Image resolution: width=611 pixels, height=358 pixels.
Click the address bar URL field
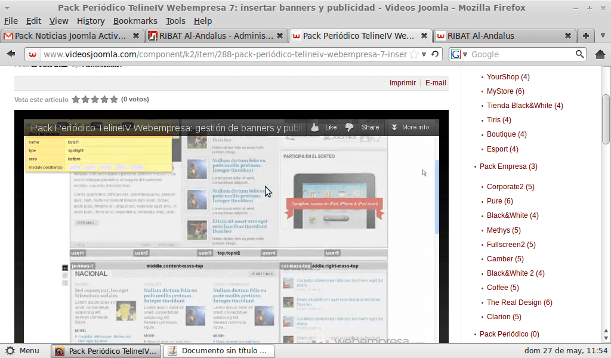click(225, 54)
